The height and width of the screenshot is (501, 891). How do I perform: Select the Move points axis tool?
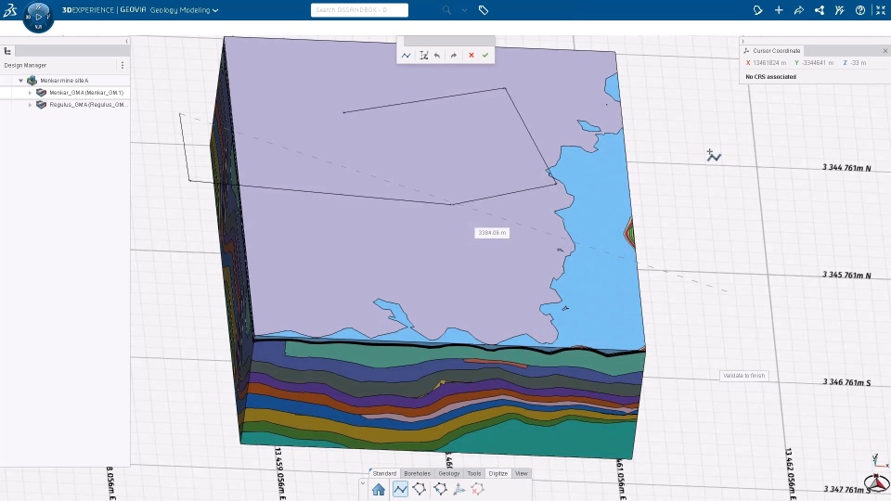pyautogui.click(x=459, y=489)
